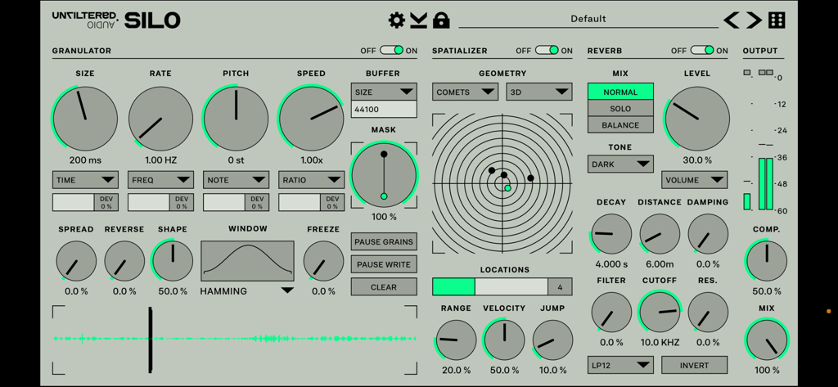Click the save preset download icon

(x=419, y=20)
